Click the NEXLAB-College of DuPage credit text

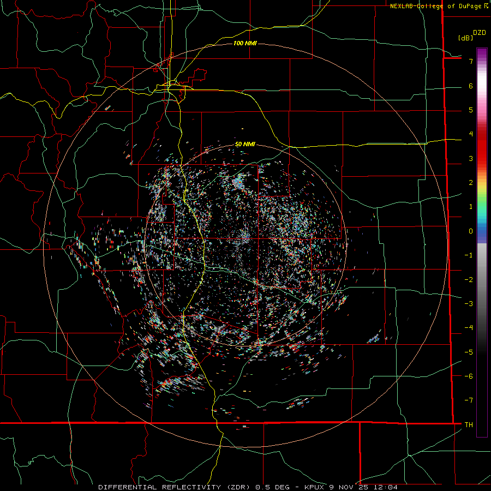coord(436,6)
